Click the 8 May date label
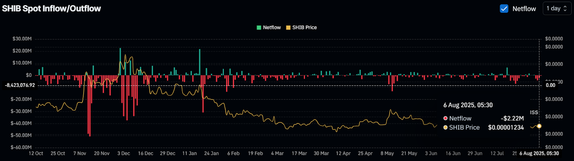Image resolution: width=574 pixels, height=161 pixels. pos(387,153)
